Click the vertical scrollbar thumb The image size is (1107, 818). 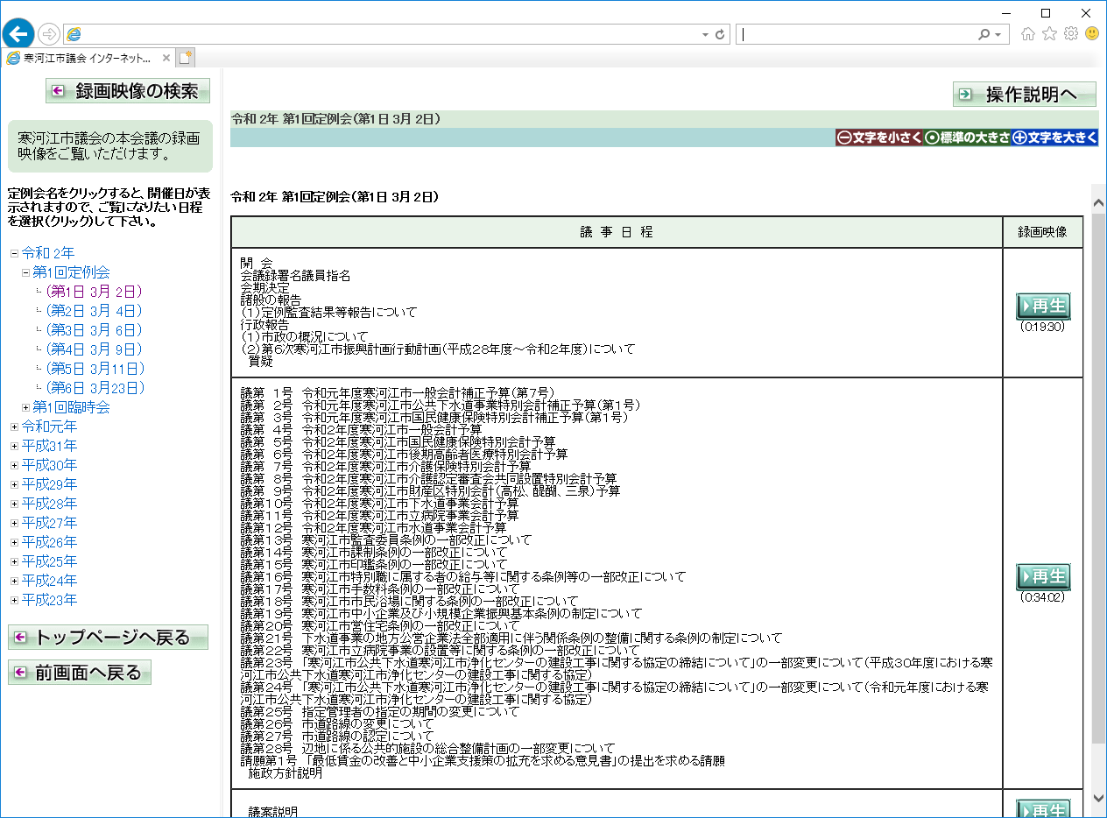pos(1098,477)
